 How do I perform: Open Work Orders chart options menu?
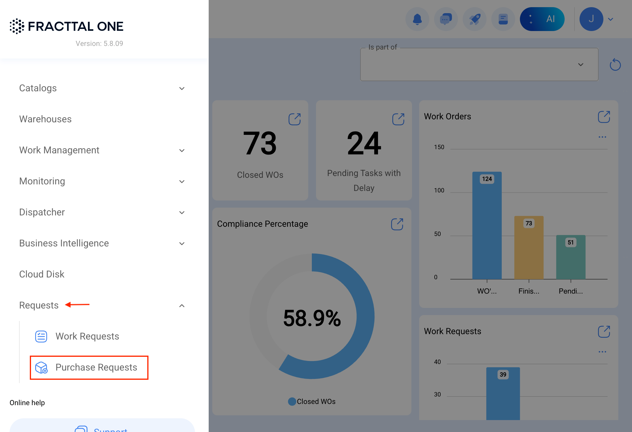[602, 137]
